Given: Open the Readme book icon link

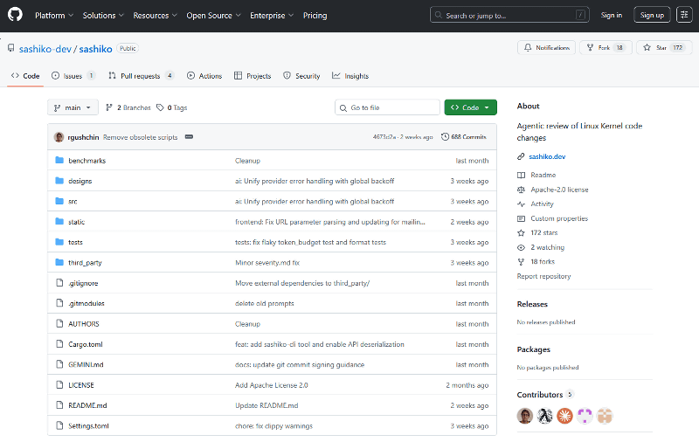Looking at the screenshot, I should [522, 175].
